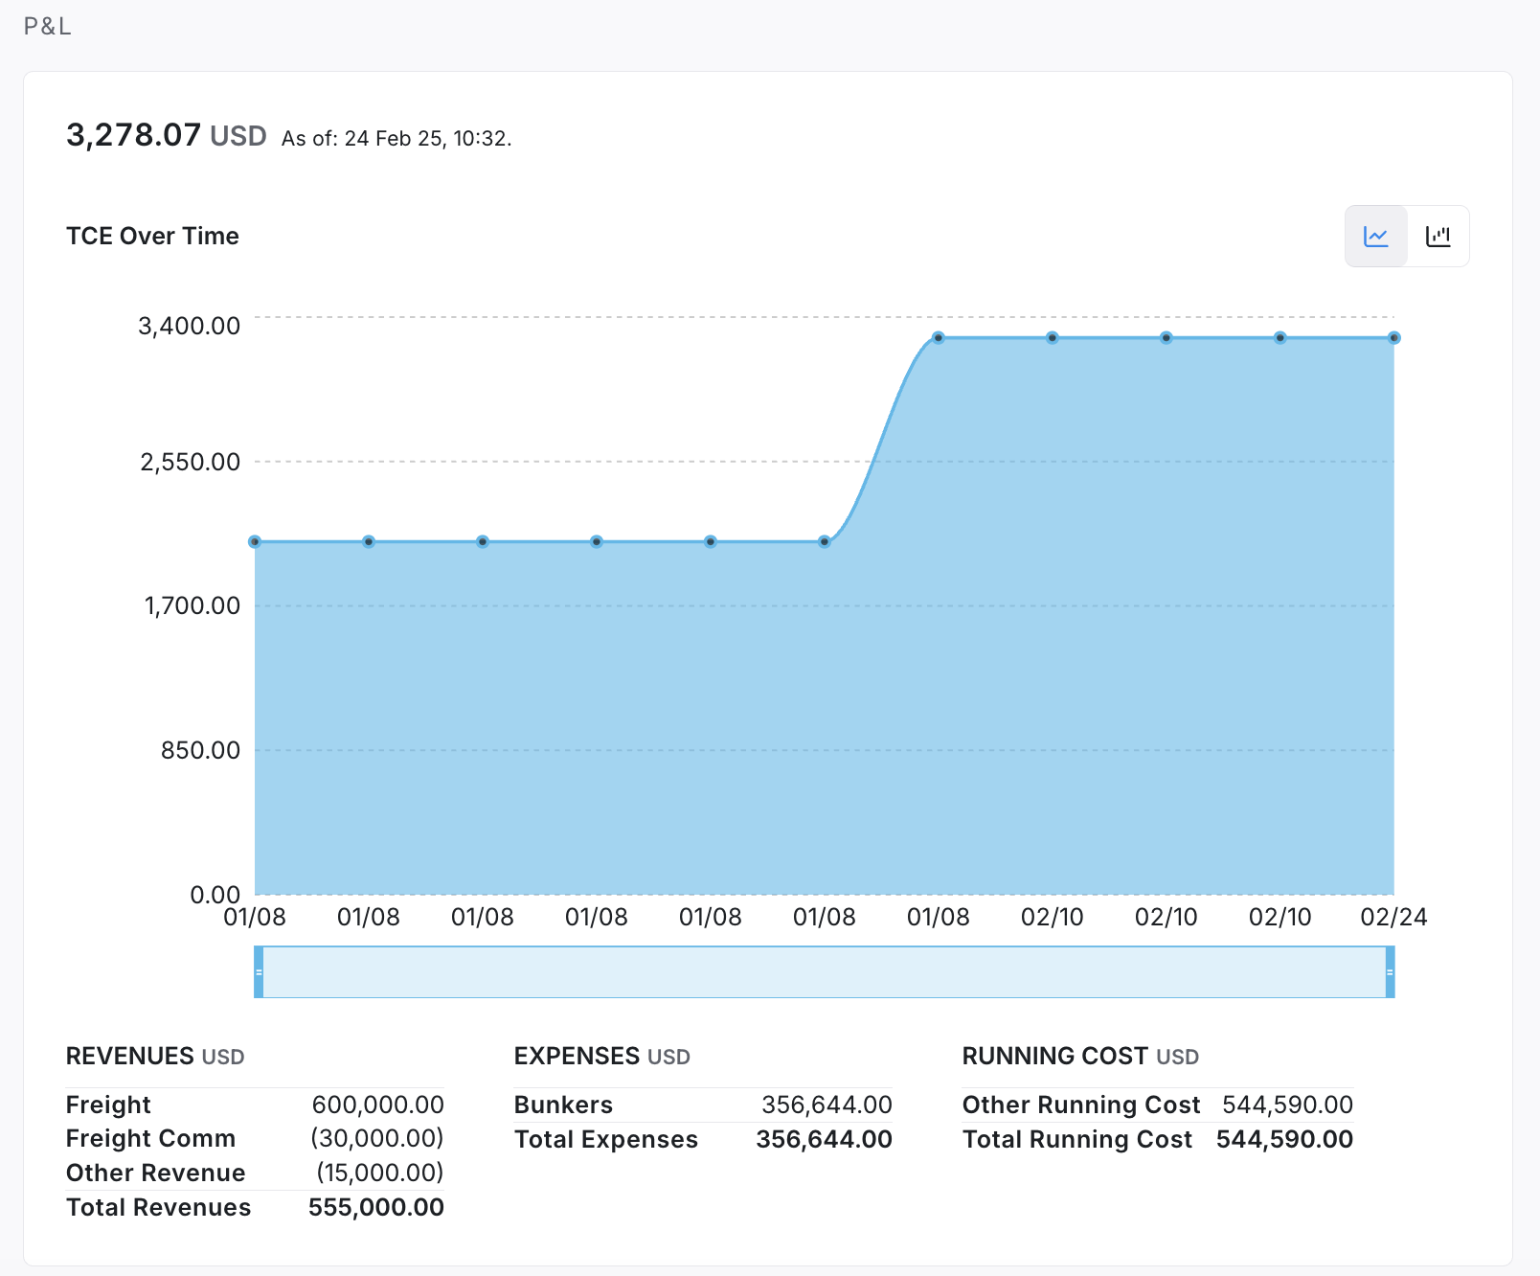Click the As of 24 Feb 25 timestamp
1540x1276 pixels.
396,139
